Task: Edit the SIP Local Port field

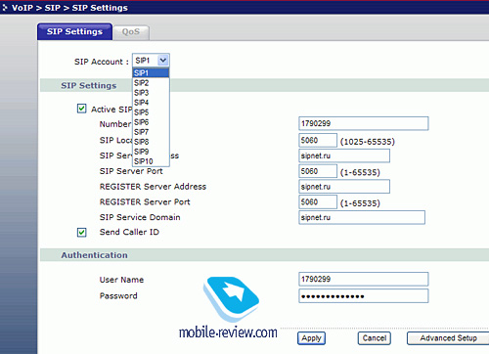Action: coord(318,140)
